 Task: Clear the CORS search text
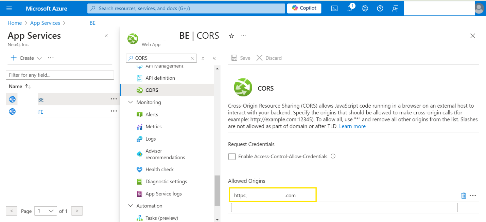tap(192, 58)
